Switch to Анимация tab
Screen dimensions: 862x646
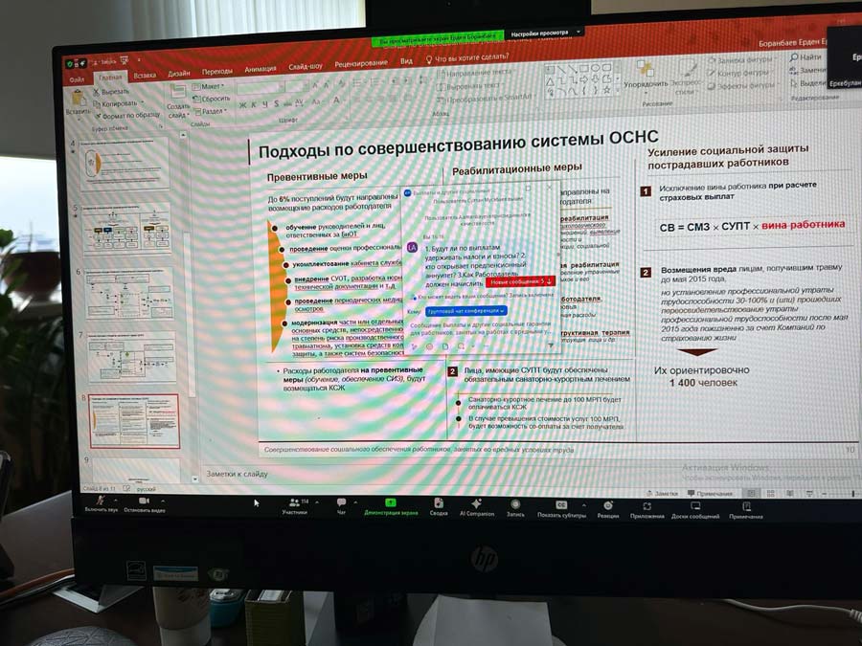click(260, 69)
